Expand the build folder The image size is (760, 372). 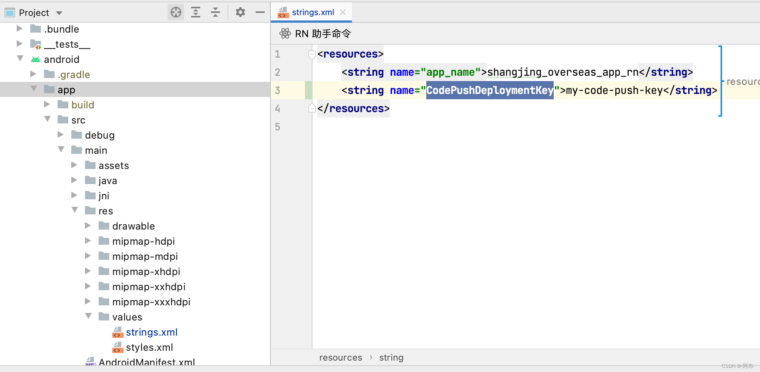click(47, 105)
